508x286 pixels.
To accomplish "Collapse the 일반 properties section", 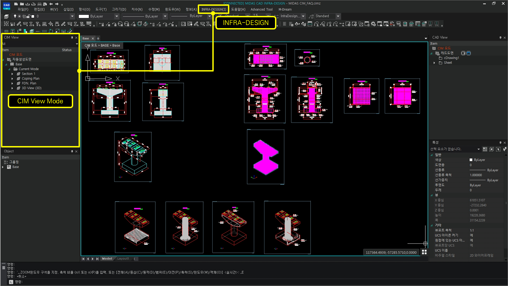I will pos(432,155).
